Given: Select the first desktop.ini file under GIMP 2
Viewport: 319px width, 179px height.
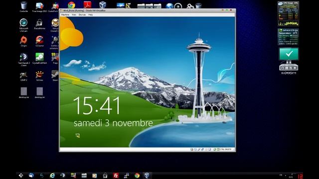Looking at the screenshot, I should point(24,93).
